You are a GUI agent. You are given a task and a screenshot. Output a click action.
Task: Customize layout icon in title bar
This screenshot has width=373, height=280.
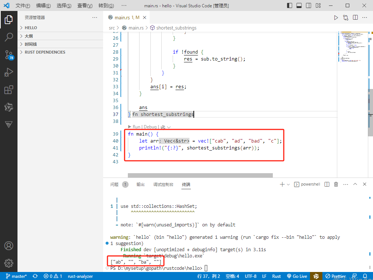point(318,5)
